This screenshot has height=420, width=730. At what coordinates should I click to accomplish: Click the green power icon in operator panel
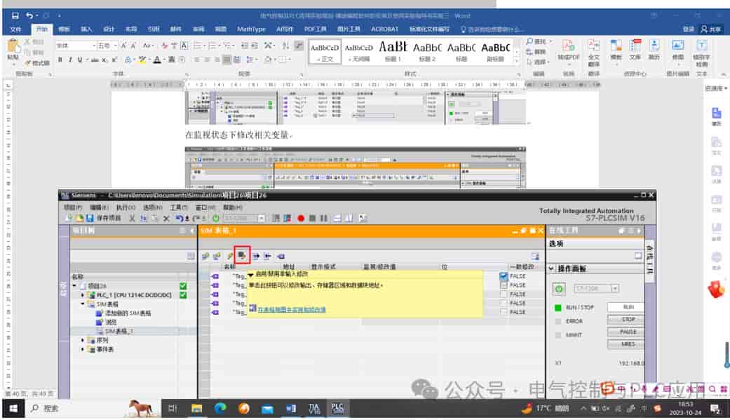[x=559, y=289]
